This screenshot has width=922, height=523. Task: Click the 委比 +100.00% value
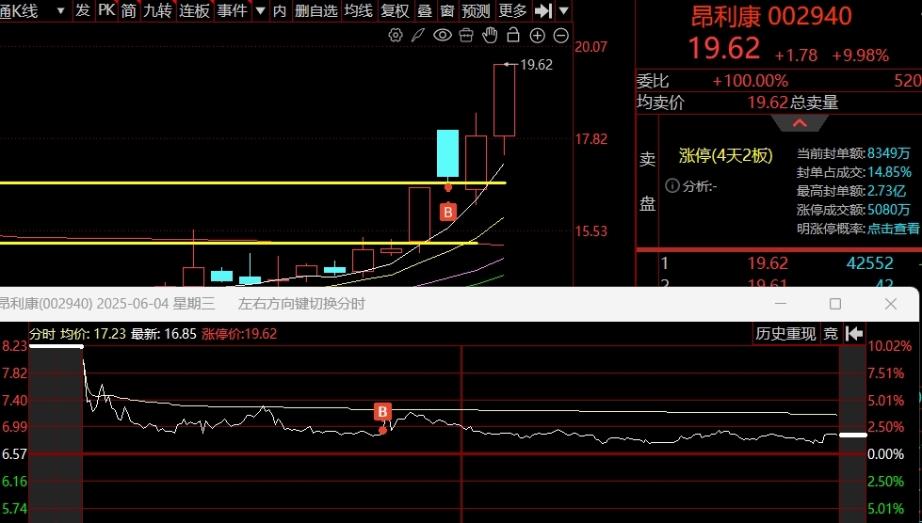(750, 80)
